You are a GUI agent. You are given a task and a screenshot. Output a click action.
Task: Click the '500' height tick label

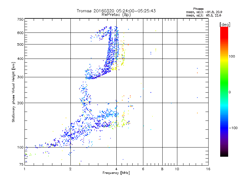click(x=20, y=44)
